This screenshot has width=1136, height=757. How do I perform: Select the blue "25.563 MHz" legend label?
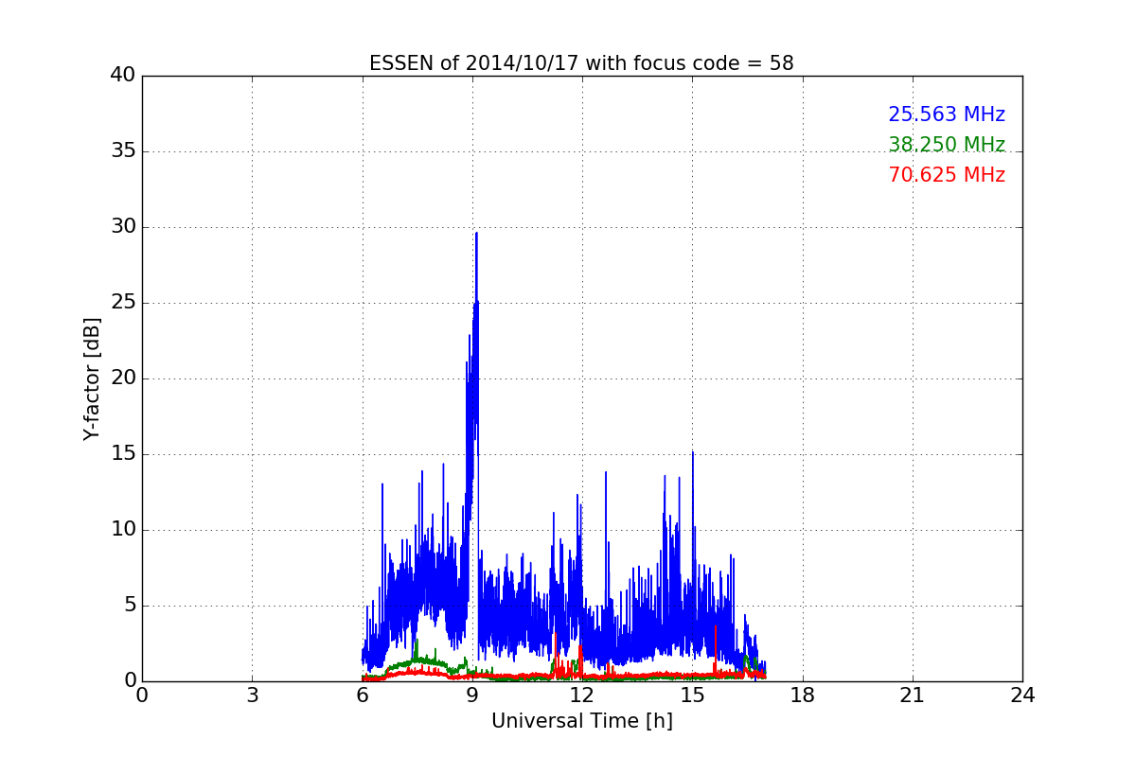[947, 114]
